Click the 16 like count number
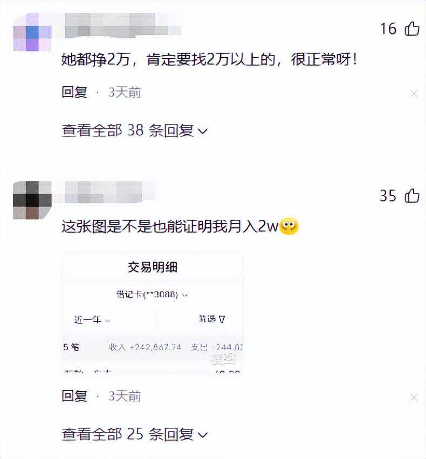 (x=388, y=29)
